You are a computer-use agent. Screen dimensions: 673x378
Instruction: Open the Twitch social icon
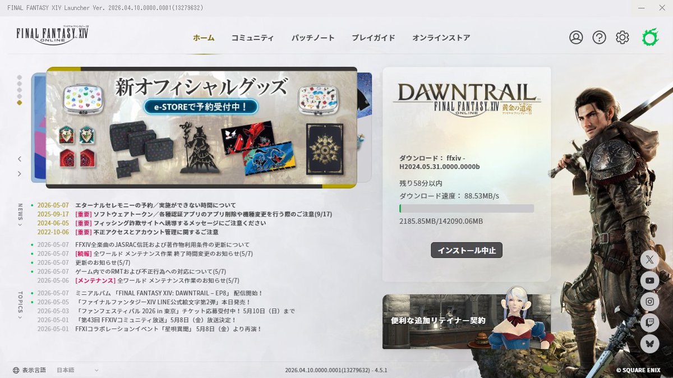pyautogui.click(x=649, y=323)
